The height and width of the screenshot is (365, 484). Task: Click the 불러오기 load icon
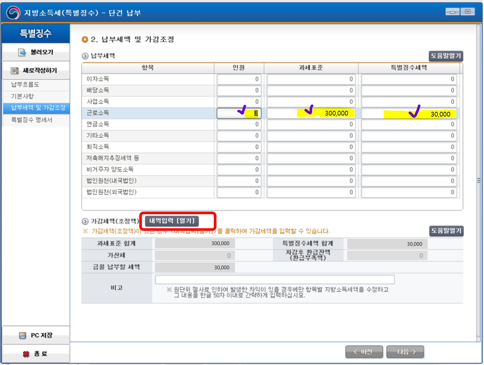(x=22, y=52)
